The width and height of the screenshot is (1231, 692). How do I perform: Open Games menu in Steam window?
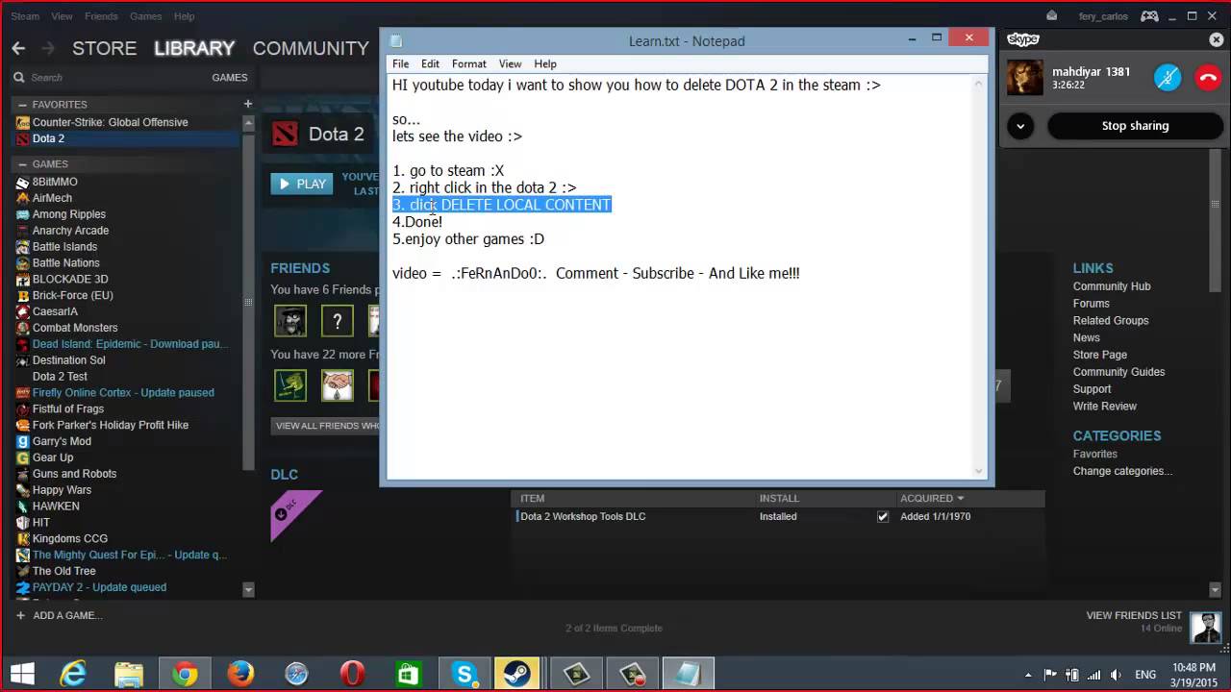145,16
